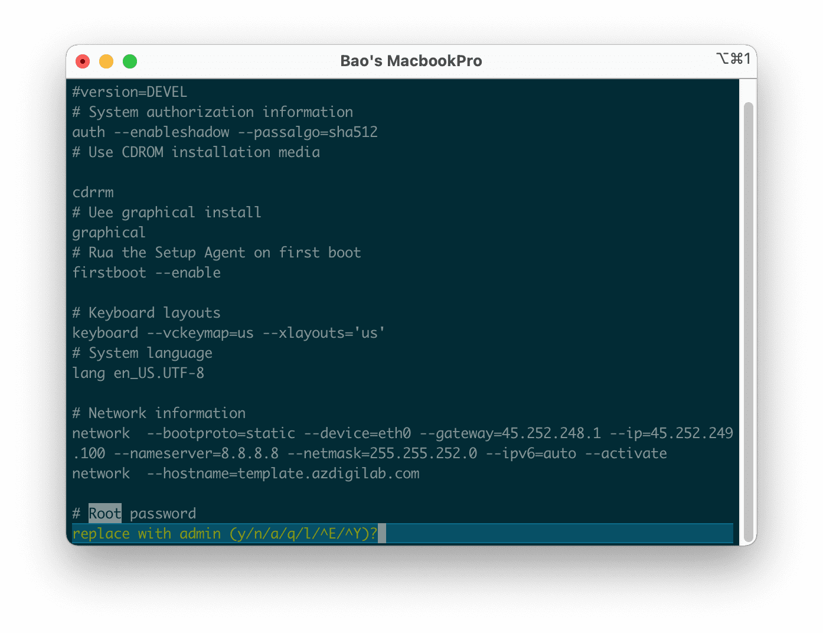The height and width of the screenshot is (633, 823).
Task: Click the firstboot --enable line
Action: click(146, 272)
